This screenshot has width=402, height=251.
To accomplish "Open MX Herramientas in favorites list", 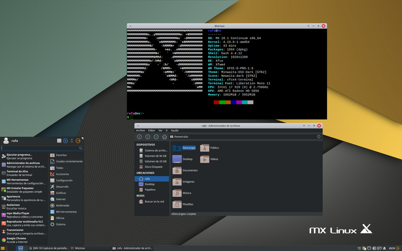I will (x=24, y=181).
